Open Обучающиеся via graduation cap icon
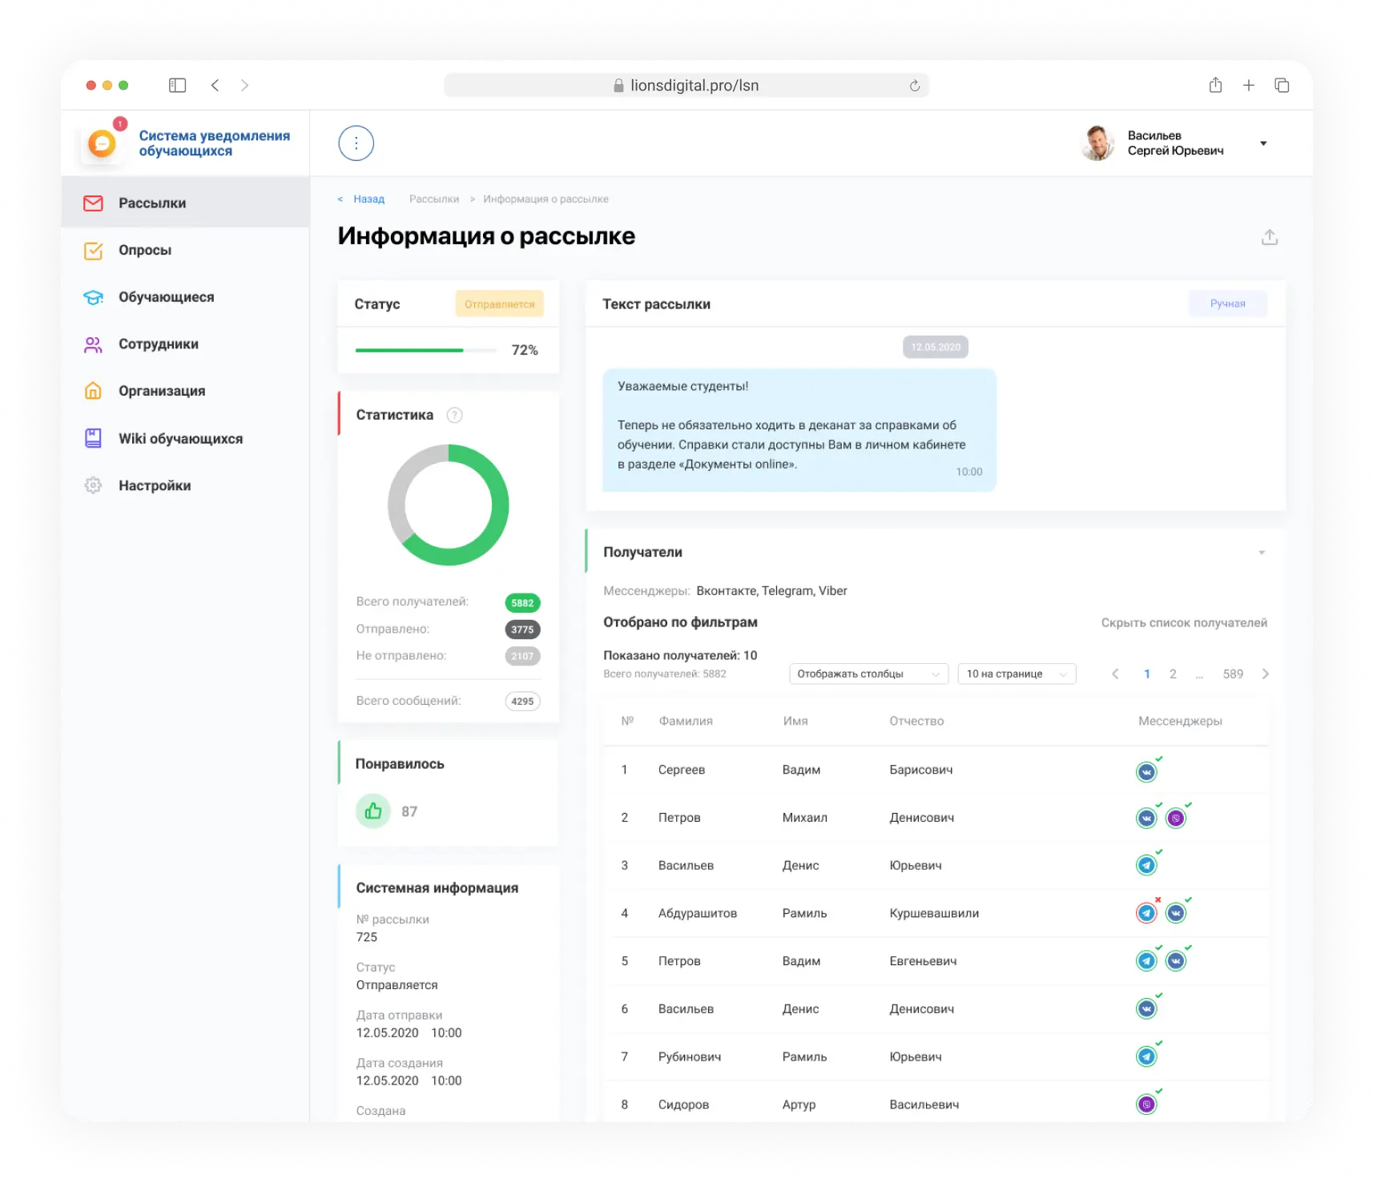The height and width of the screenshot is (1183, 1373). coord(94,297)
